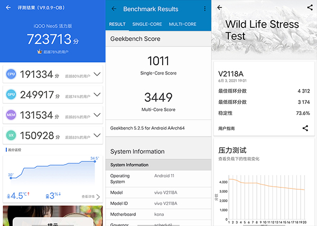
Task: Switch to the SINGLE-CORE tab
Action: [147, 24]
